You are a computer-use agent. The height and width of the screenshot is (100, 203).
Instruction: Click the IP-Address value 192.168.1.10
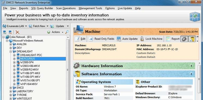click(164, 45)
